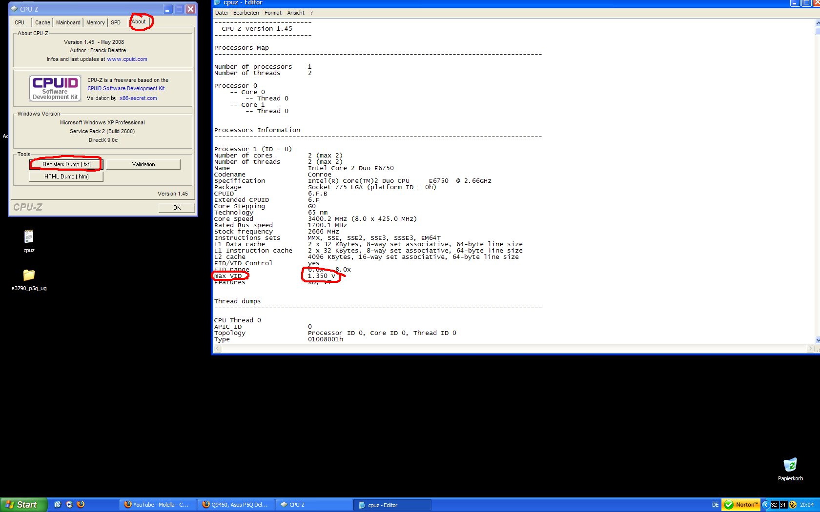Click Editor vertical scrollbar up arrow
The height and width of the screenshot is (512, 820).
point(818,23)
